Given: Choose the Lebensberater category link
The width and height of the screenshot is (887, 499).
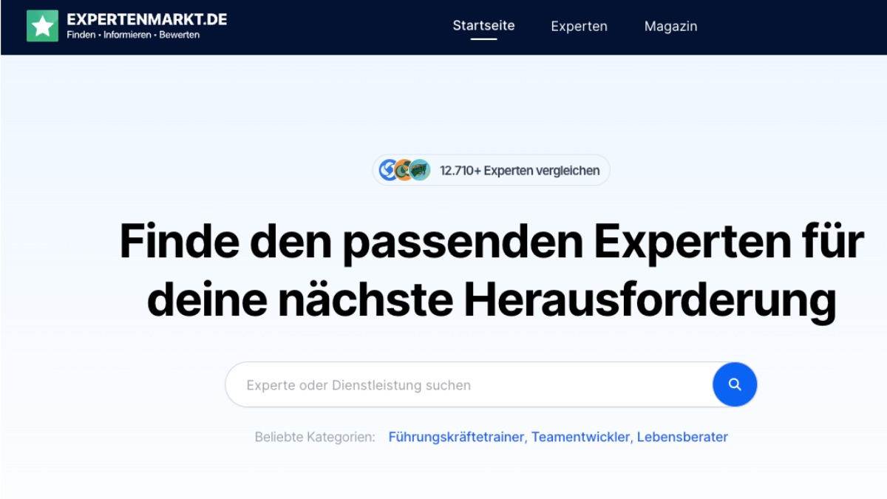Looking at the screenshot, I should click(x=682, y=437).
